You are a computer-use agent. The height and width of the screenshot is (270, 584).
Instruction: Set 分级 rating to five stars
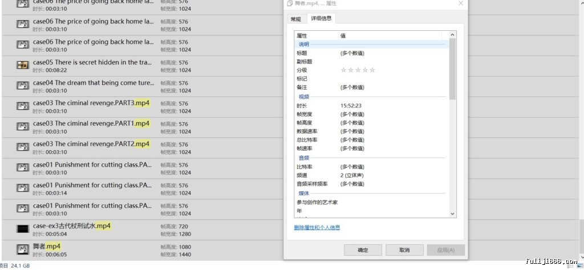[372, 70]
